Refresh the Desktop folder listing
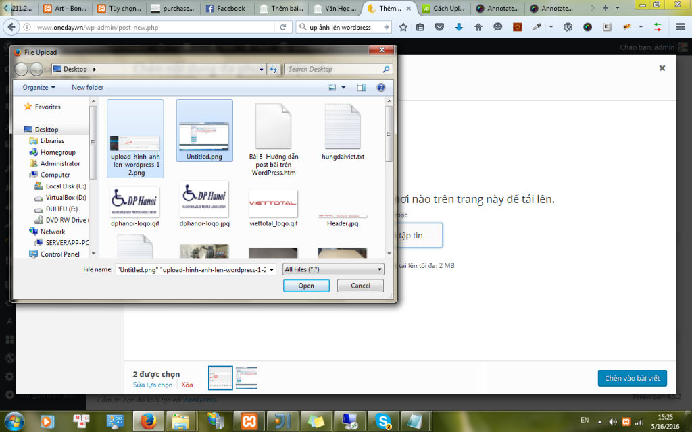This screenshot has width=692, height=432. point(274,70)
